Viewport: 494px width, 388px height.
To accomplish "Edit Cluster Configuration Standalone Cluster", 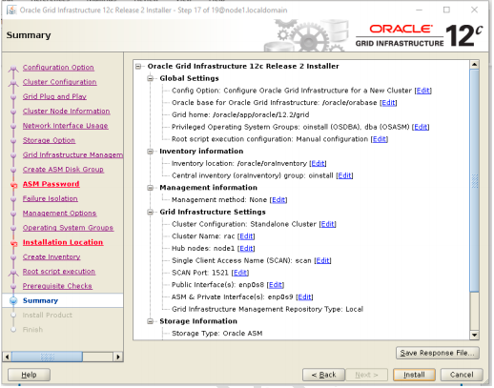I will coord(327,224).
